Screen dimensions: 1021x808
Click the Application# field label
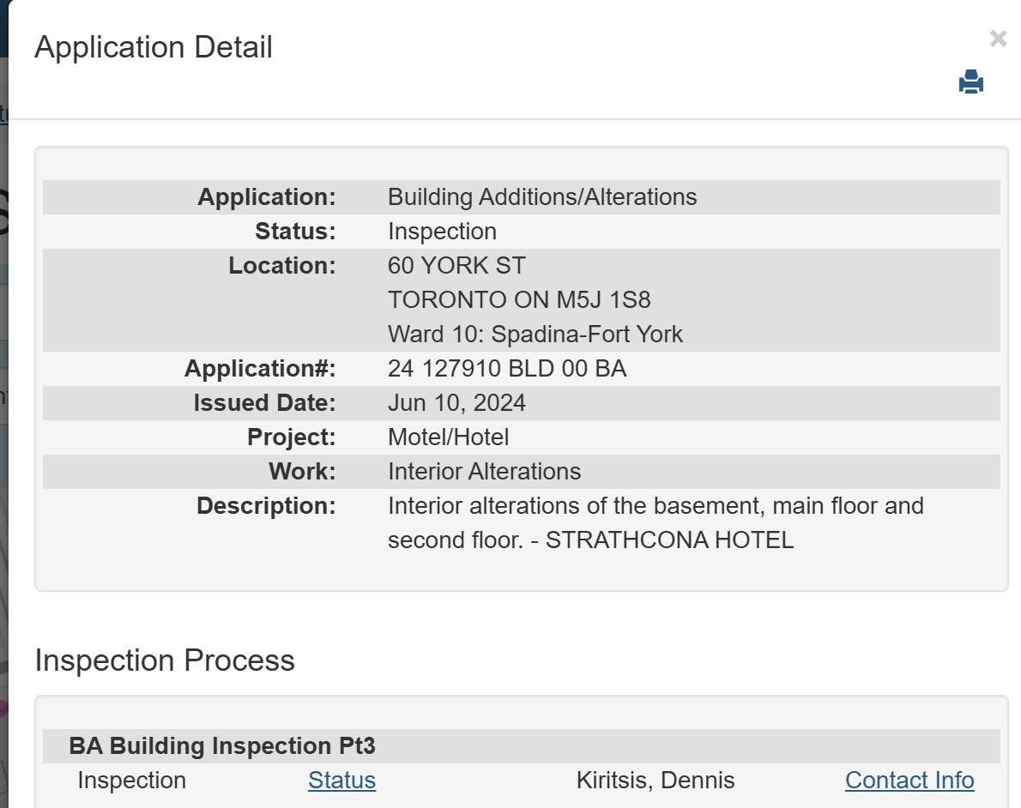coord(260,369)
